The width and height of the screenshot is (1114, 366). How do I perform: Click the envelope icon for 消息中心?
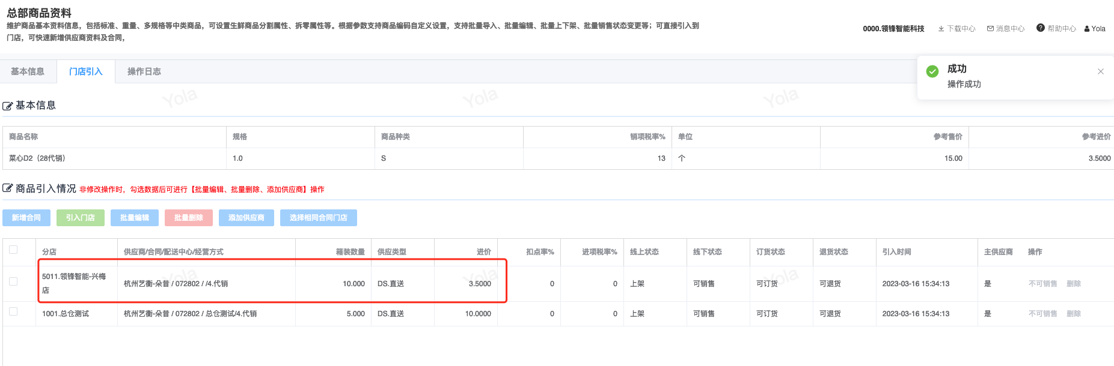coord(990,29)
